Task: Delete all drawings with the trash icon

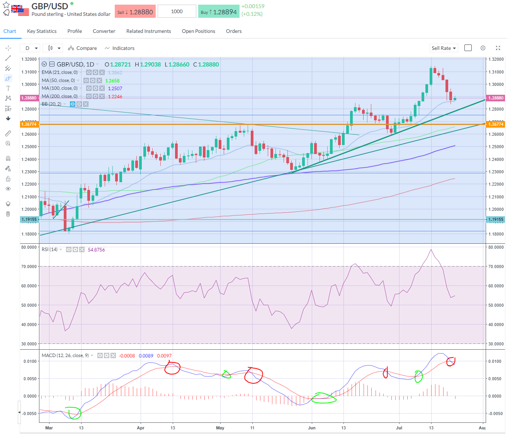Action: [x=8, y=214]
